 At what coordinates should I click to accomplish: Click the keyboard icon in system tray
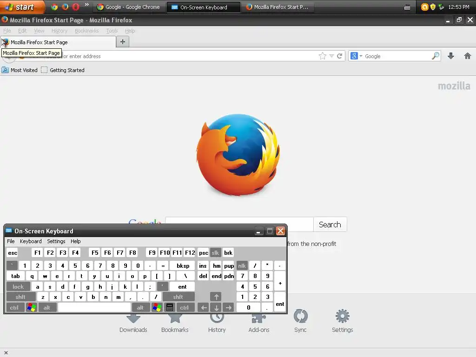(407, 7)
